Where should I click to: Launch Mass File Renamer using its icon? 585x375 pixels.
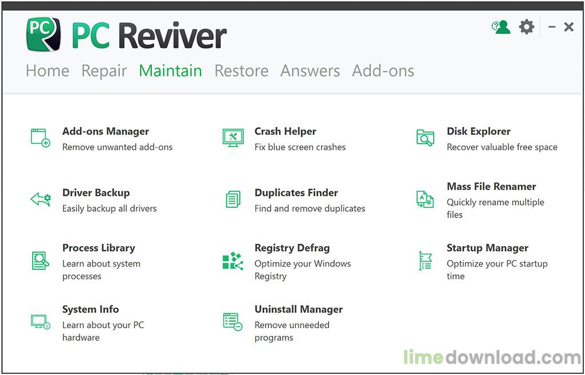(x=424, y=199)
